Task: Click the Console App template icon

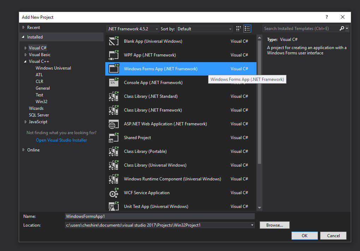Action: (113, 82)
